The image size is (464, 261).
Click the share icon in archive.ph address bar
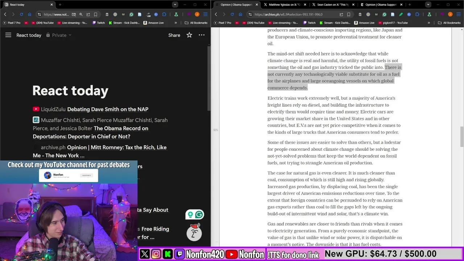point(341,14)
